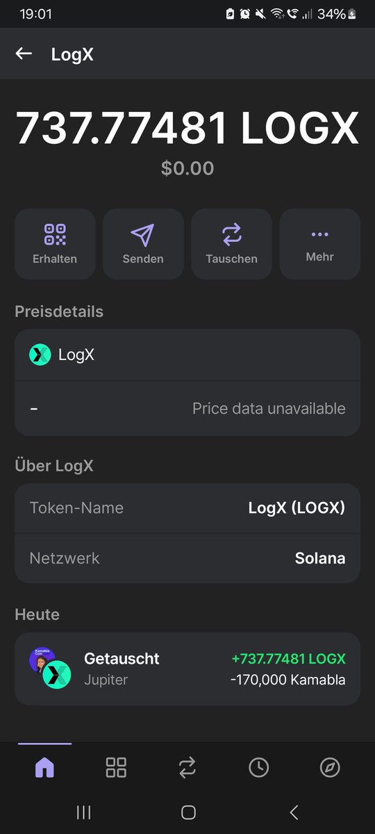Tap the Android home navigation button
Screen dimensions: 375x834
point(187,812)
